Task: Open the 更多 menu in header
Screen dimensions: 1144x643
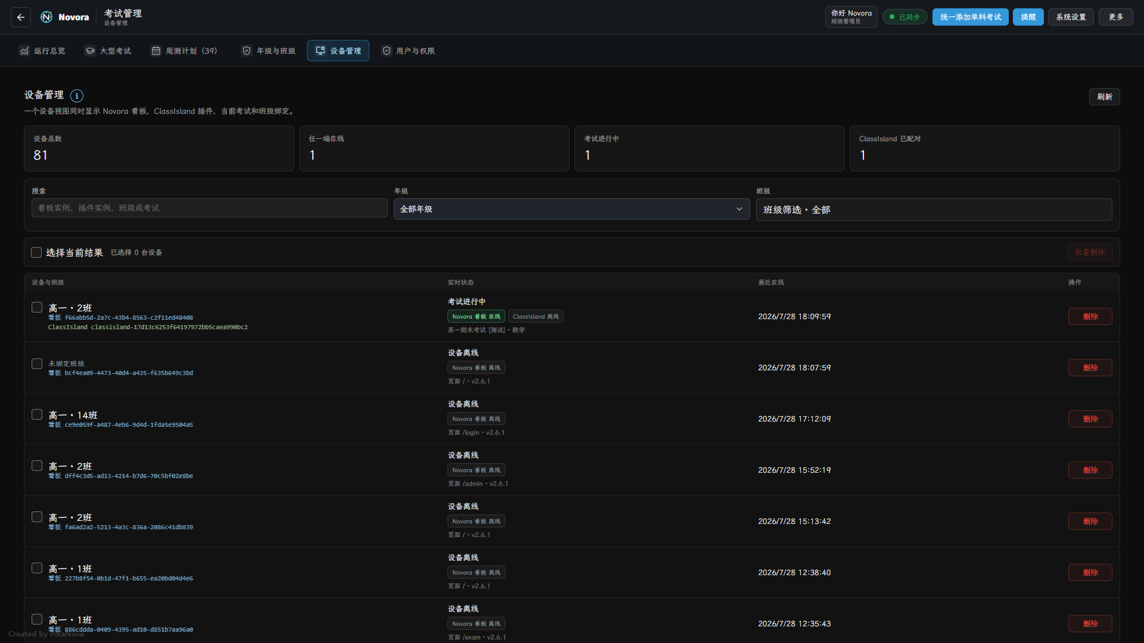Action: [x=1116, y=17]
